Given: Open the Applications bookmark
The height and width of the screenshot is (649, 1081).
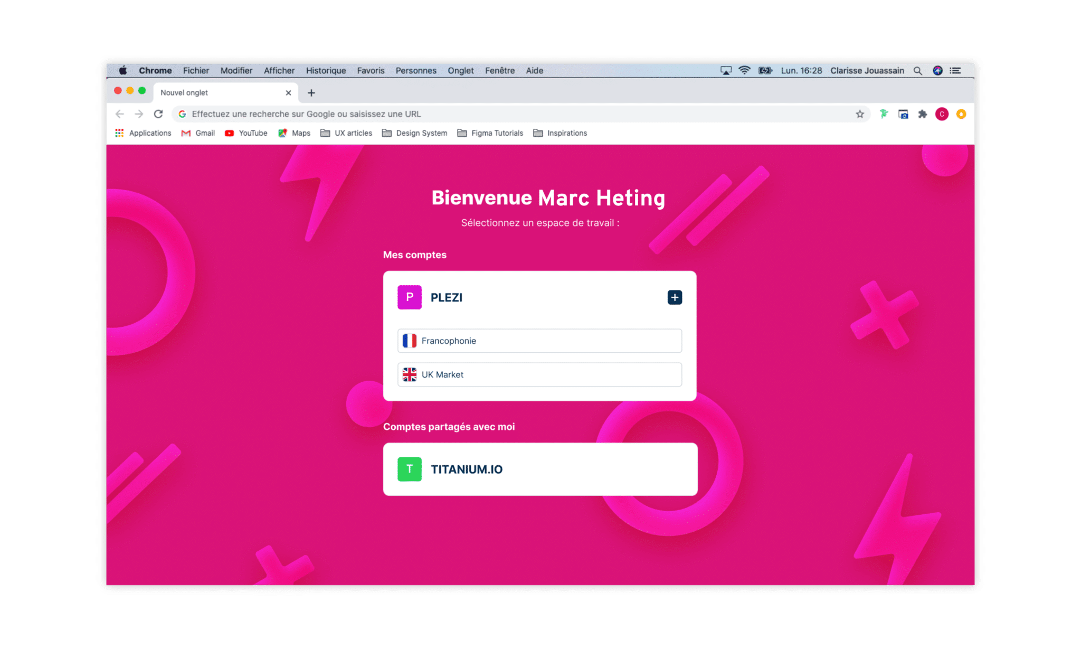Looking at the screenshot, I should (x=143, y=133).
